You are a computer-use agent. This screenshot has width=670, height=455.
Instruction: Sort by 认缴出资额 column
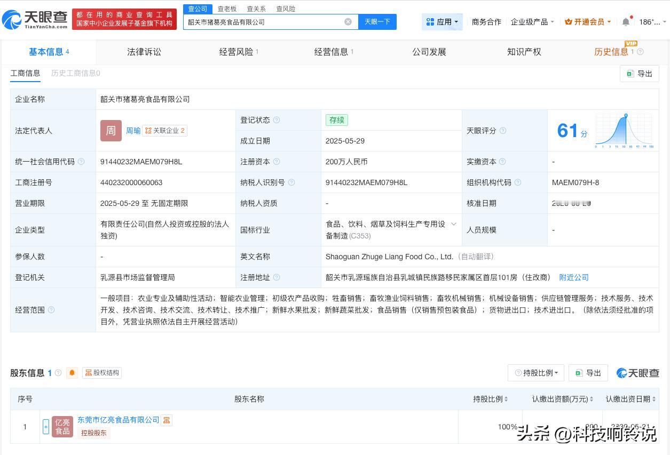click(563, 399)
